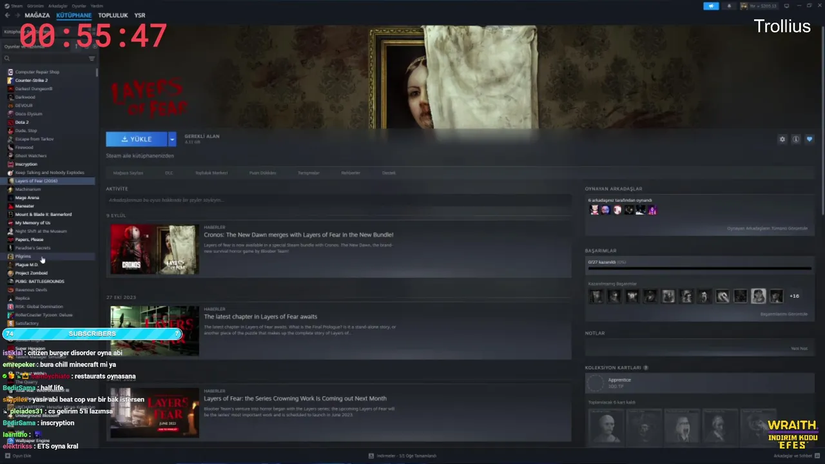825x464 pixels.
Task: Select Darkest Dungeon in the list
Action: (34, 89)
